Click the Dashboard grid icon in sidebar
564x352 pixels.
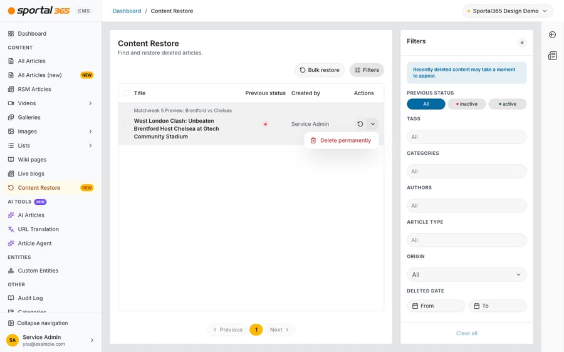click(11, 33)
